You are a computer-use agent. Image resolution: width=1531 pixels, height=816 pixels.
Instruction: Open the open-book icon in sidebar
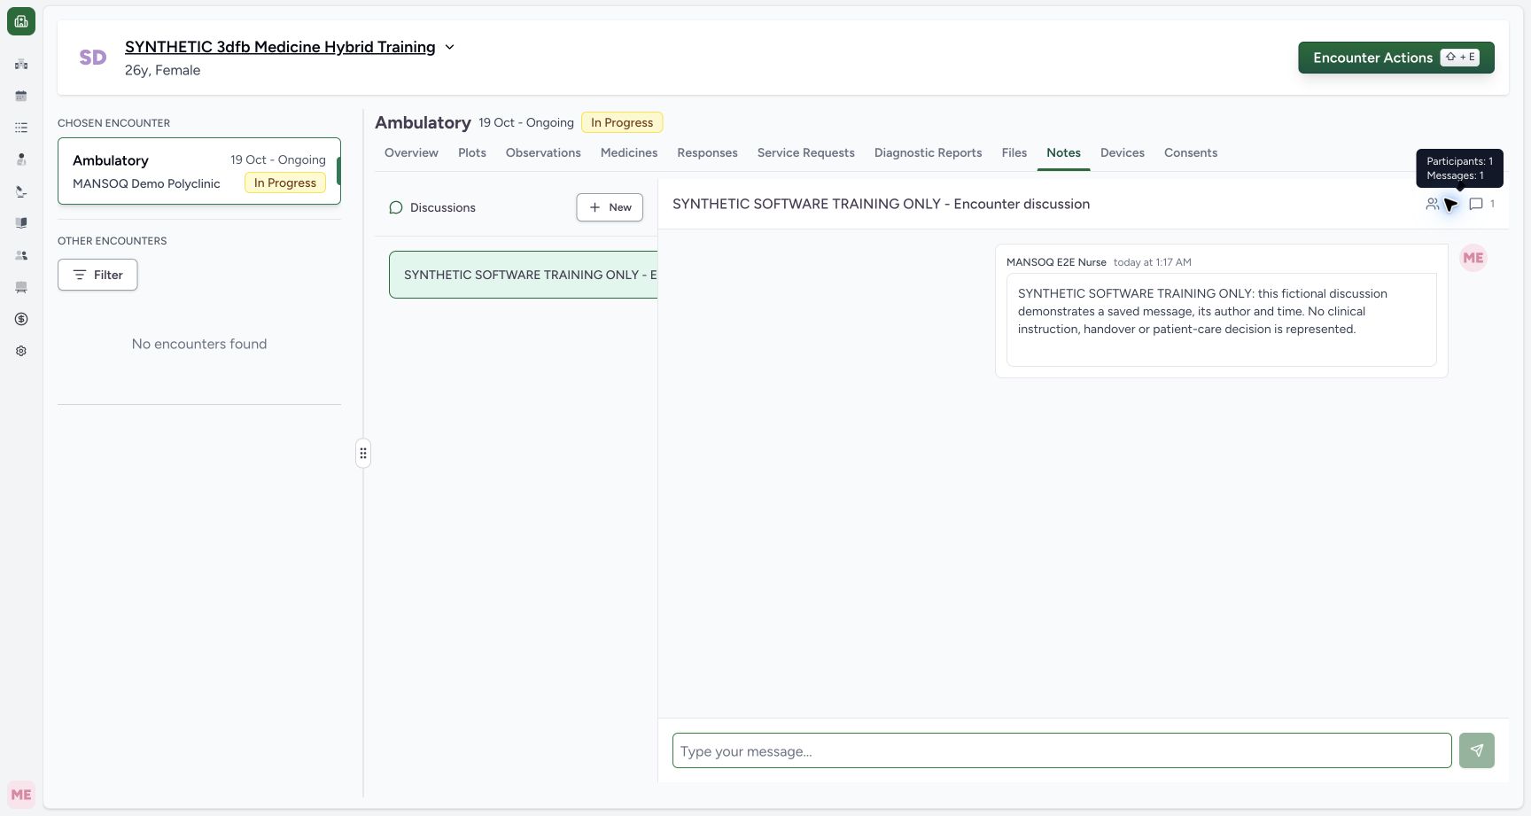21,223
